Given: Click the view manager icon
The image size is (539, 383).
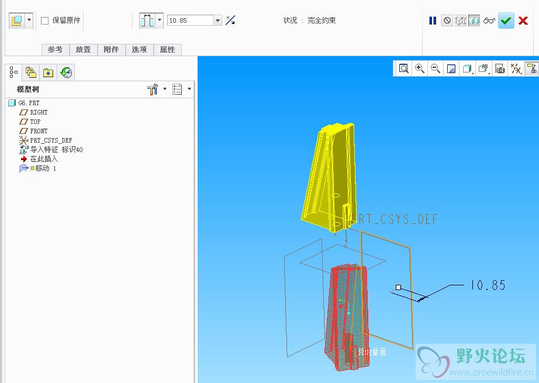Looking at the screenshot, I should pyautogui.click(x=499, y=69).
